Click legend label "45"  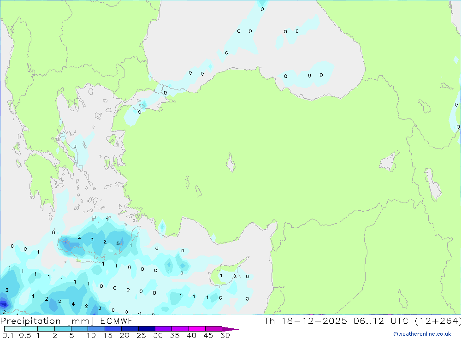(x=208, y=335)
